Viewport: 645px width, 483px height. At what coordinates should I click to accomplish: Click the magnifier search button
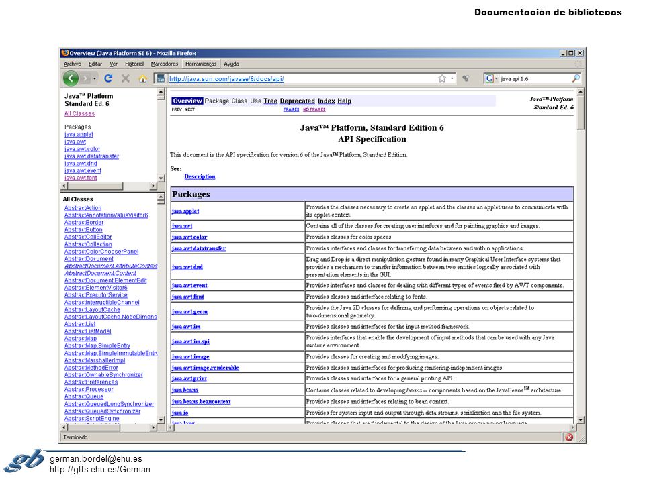(576, 78)
